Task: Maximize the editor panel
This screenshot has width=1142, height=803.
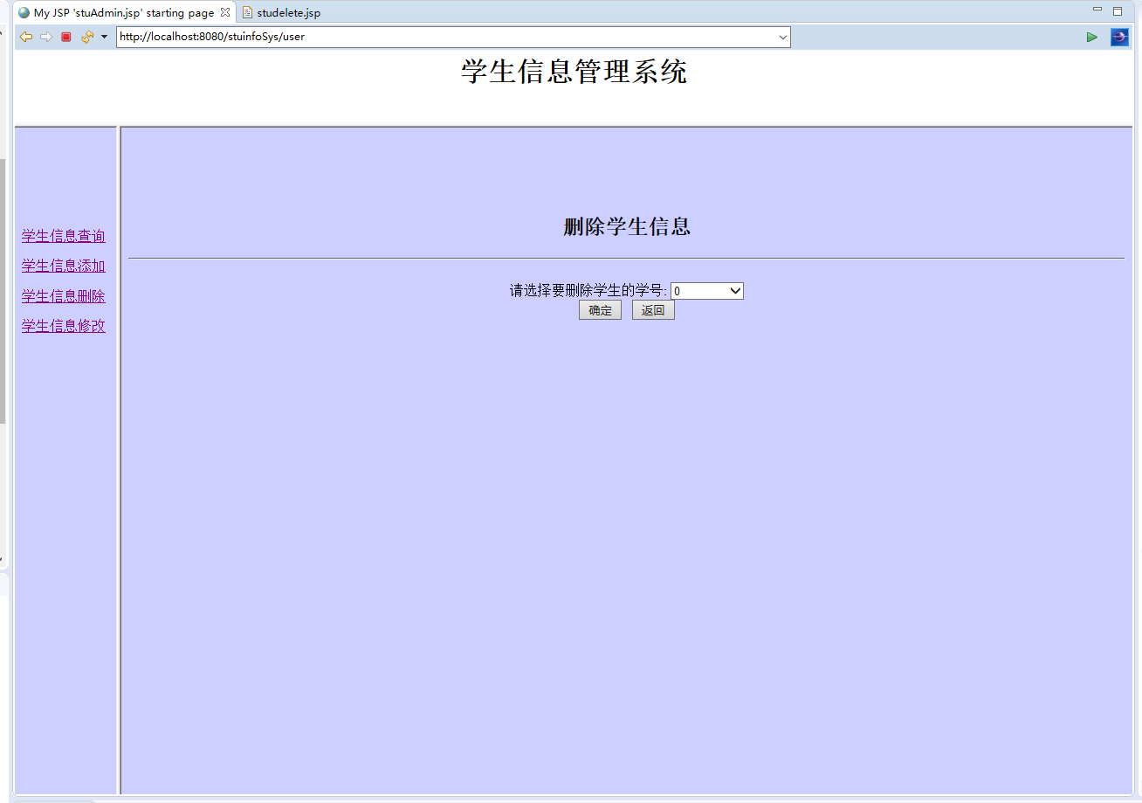Action: tap(1118, 11)
